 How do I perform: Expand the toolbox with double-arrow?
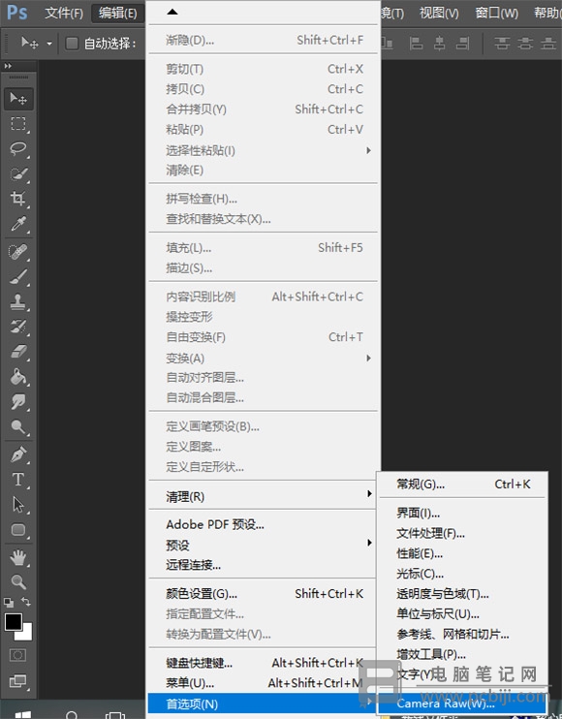[8, 66]
